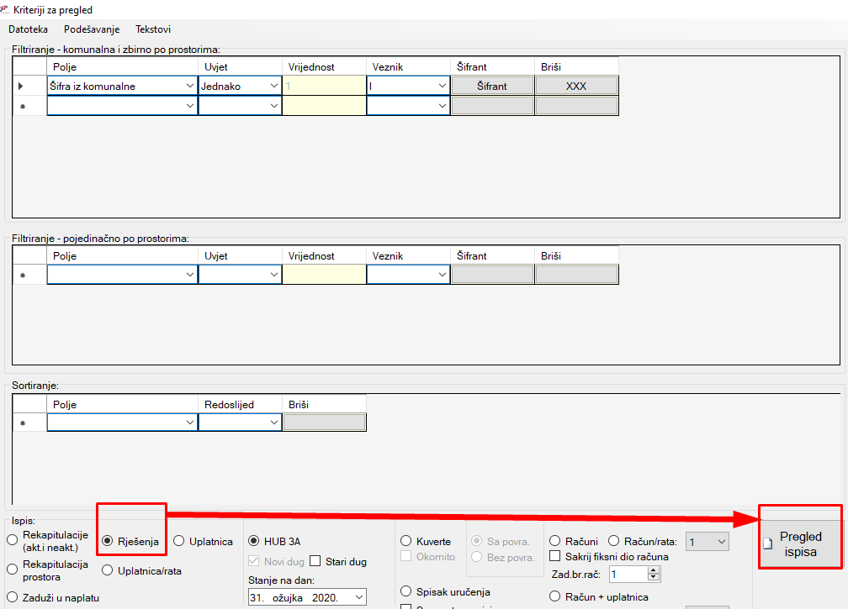Click the Pregled ispisa print preview button
The height and width of the screenshot is (609, 848).
pyautogui.click(x=800, y=544)
